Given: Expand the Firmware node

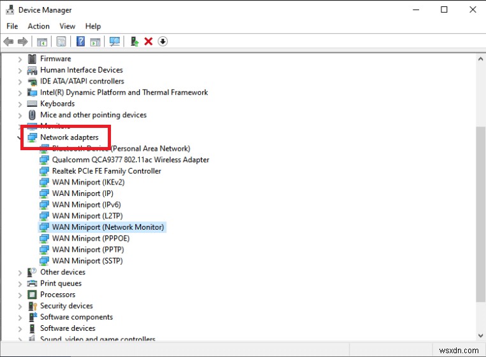Looking at the screenshot, I should [x=20, y=59].
